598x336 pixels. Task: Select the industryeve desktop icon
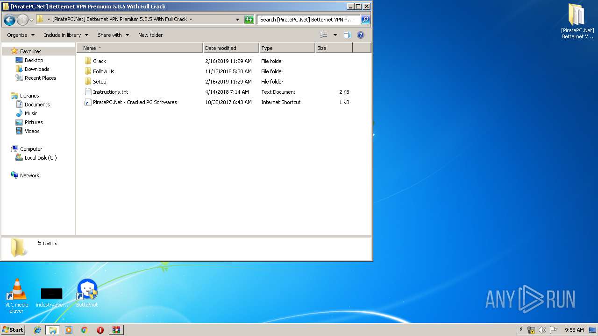point(52,298)
